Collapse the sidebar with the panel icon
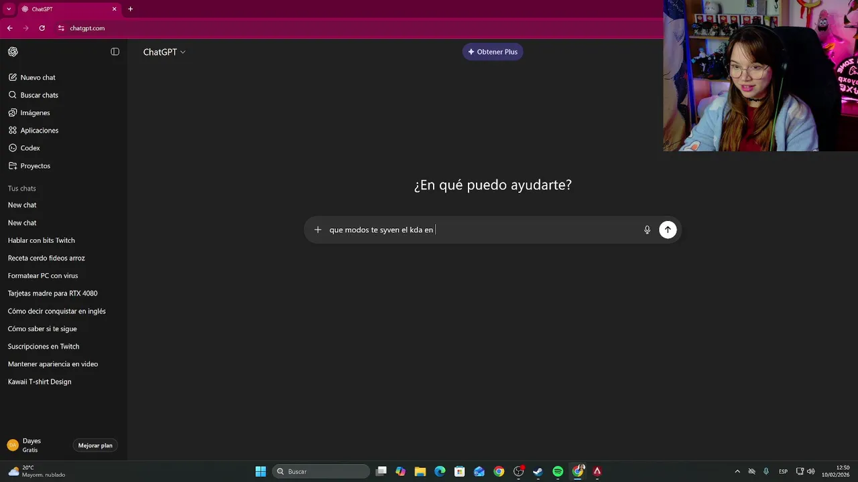The width and height of the screenshot is (858, 482). [115, 52]
